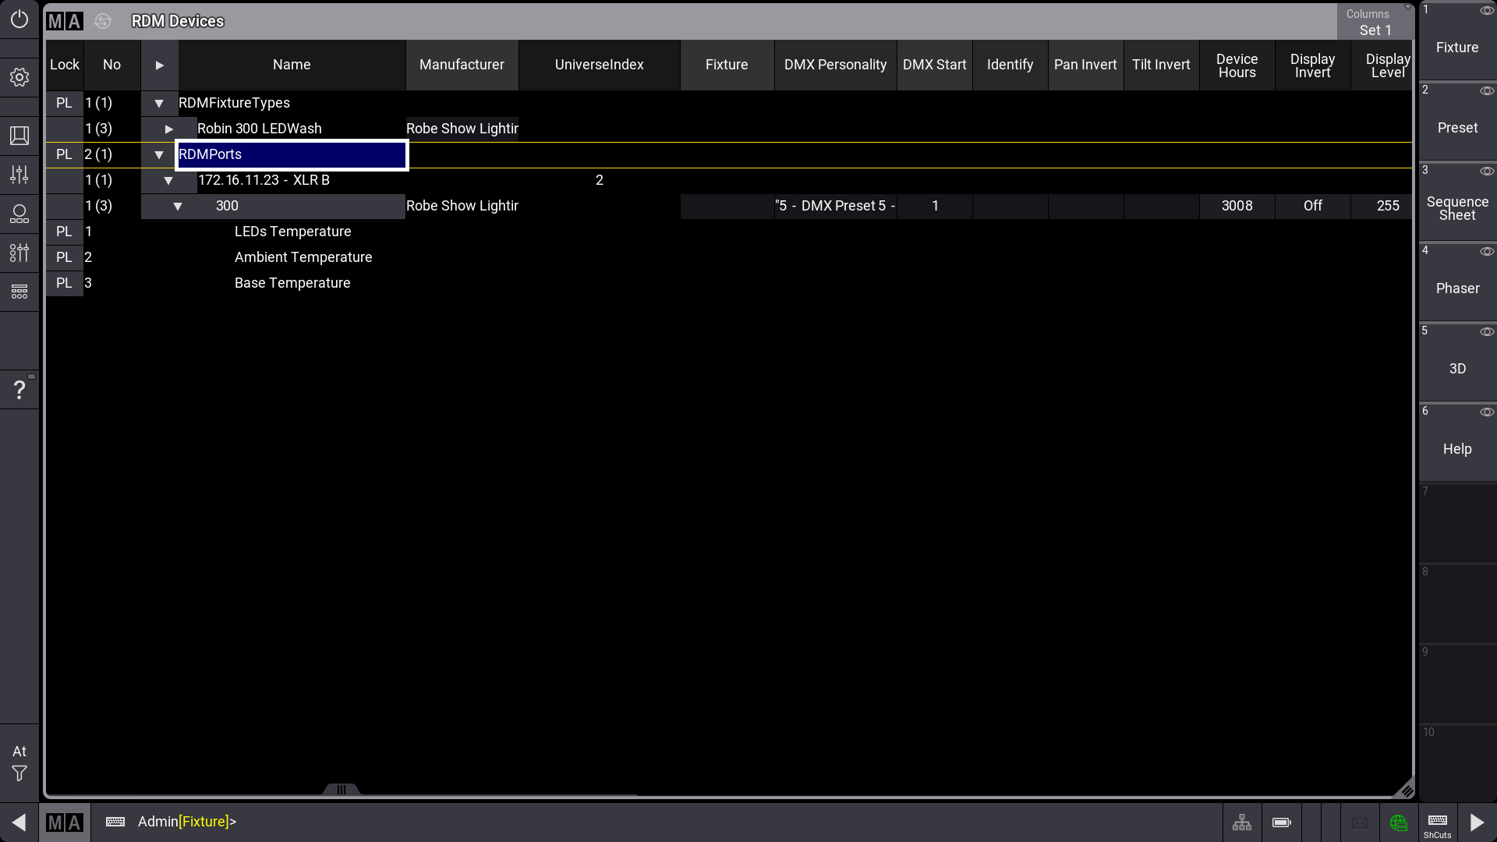
Task: Open the network topology icon in status bar
Action: coord(1242,823)
